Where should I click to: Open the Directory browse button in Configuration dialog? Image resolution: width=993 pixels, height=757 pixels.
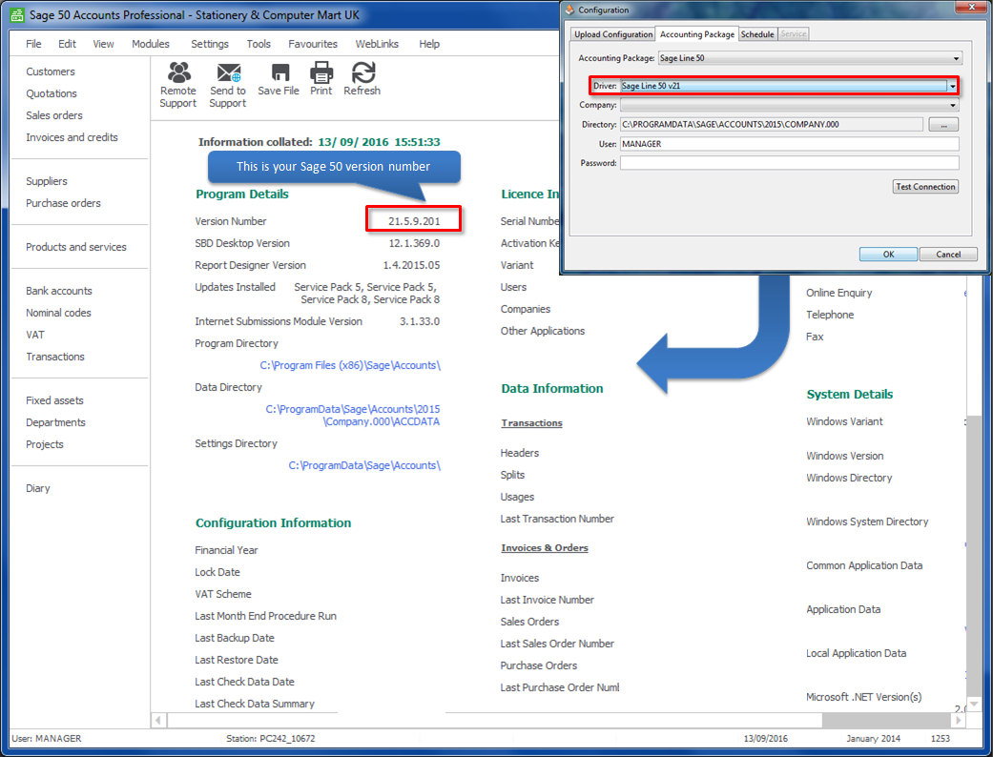(943, 123)
